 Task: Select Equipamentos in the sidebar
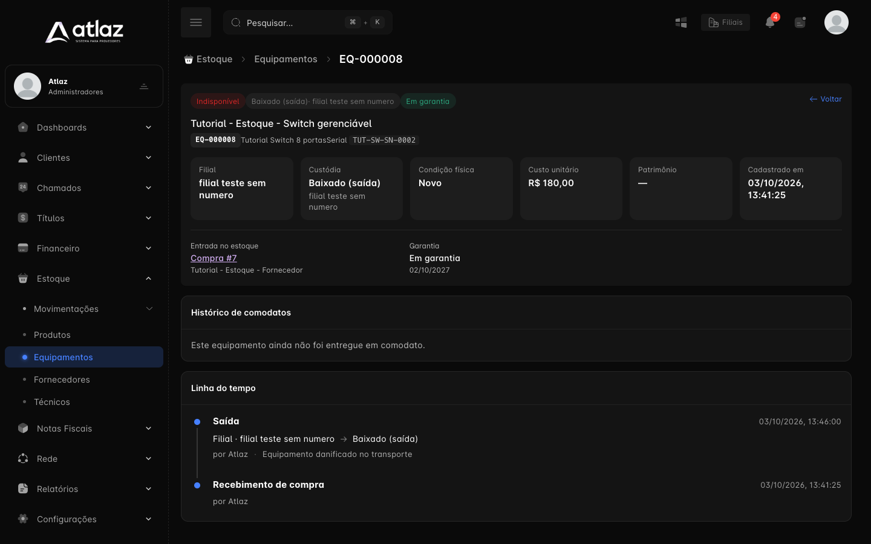pyautogui.click(x=84, y=357)
